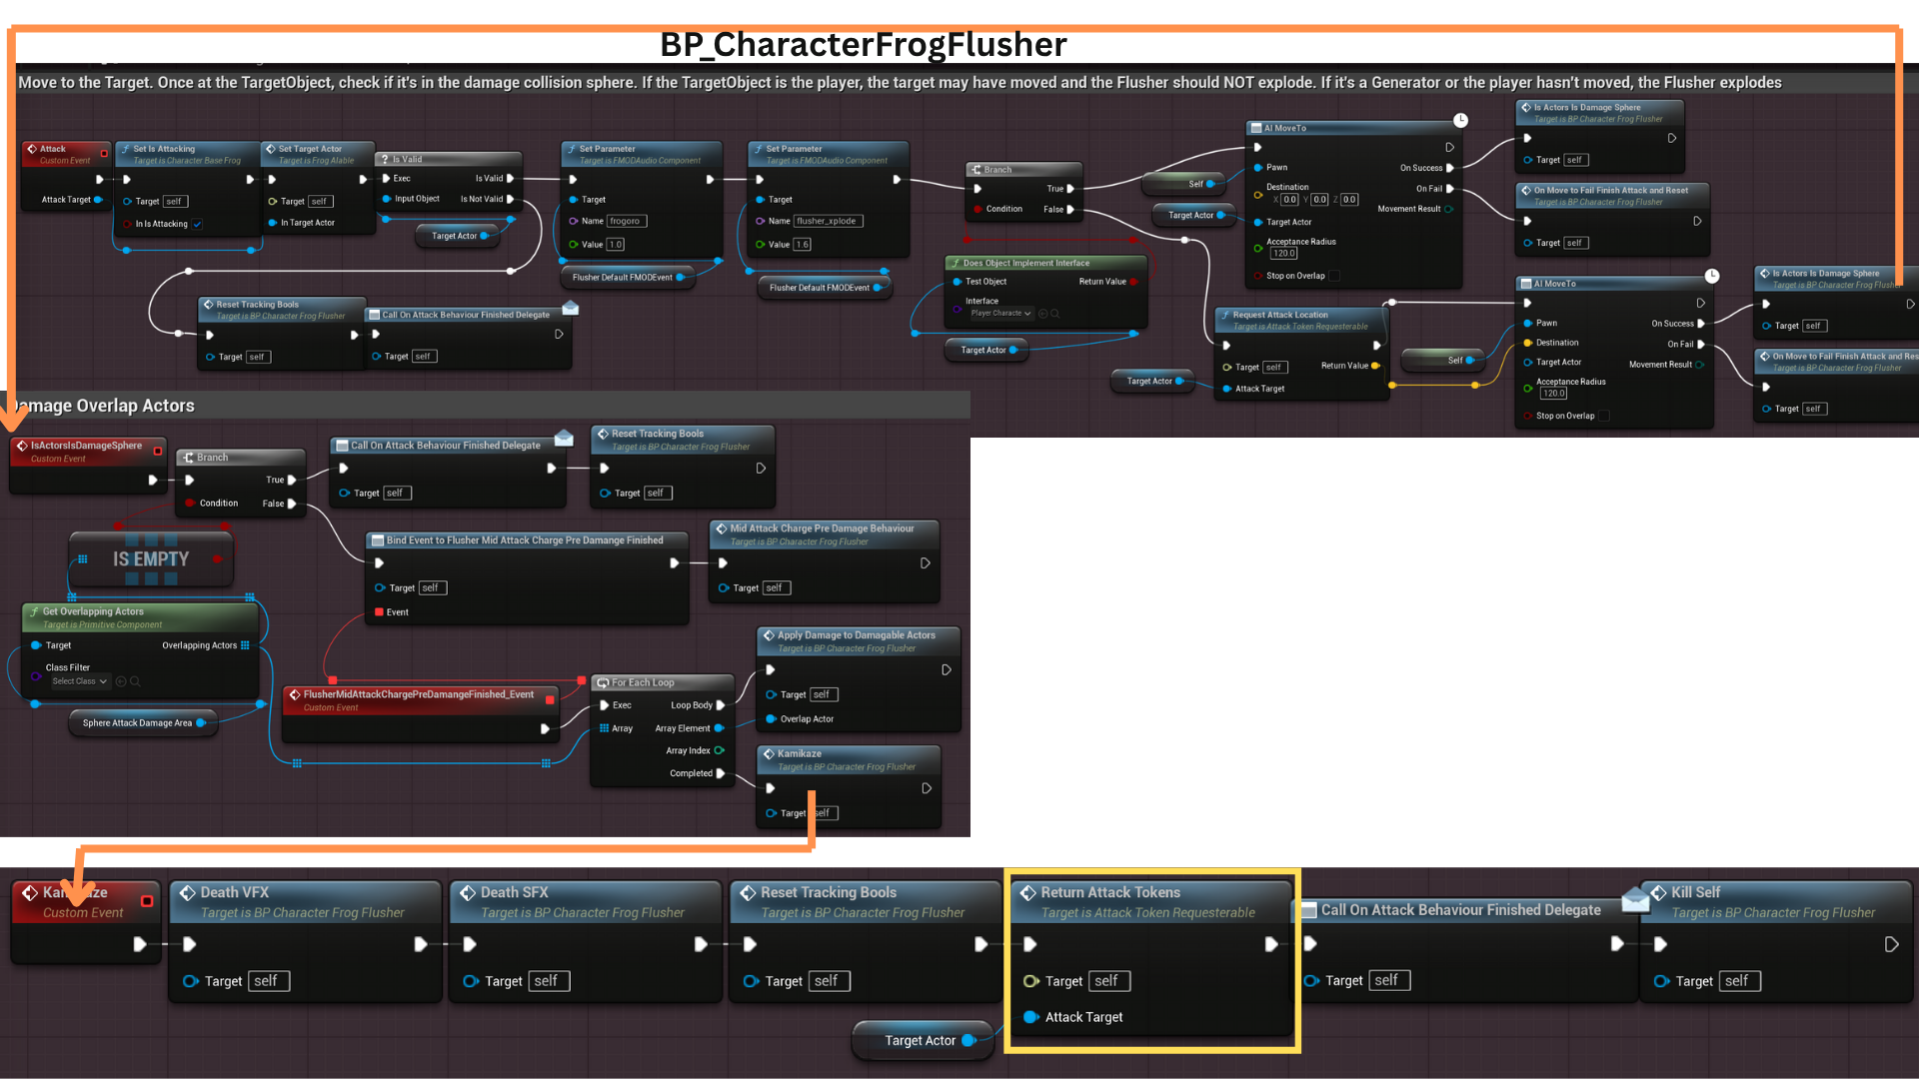Click the For Each Loop node icon

pyautogui.click(x=603, y=683)
